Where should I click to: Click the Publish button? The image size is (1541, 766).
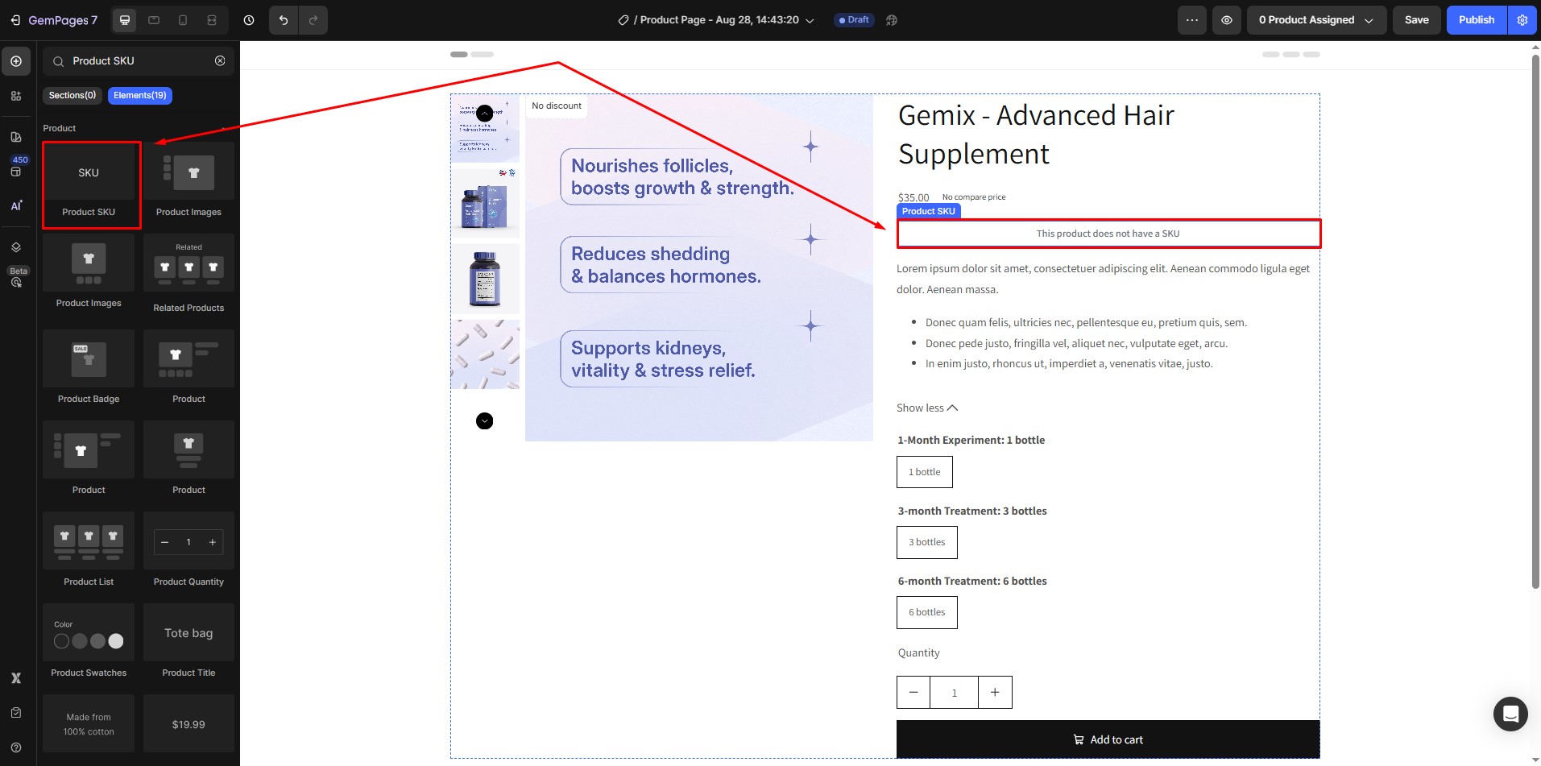coord(1476,20)
